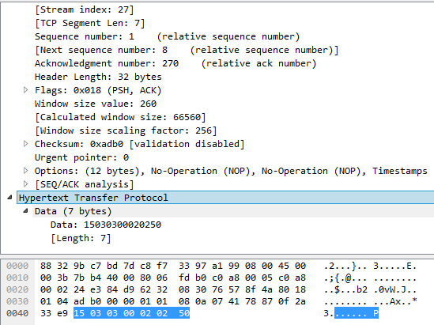Select the Header Length: 32 bytes line
This screenshot has height=325, width=434.
pyautogui.click(x=98, y=77)
